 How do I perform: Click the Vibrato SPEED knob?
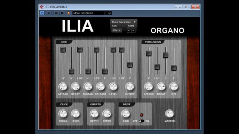click(x=107, y=114)
